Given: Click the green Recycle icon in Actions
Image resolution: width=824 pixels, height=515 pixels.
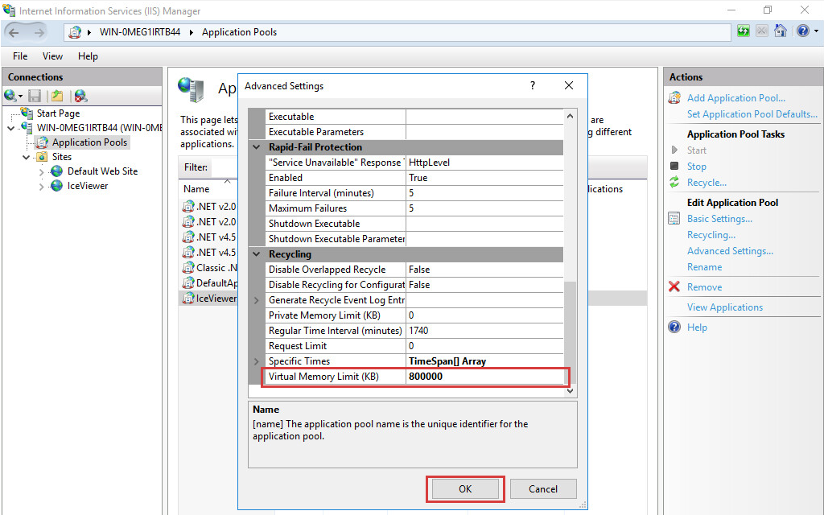Looking at the screenshot, I should point(674,183).
